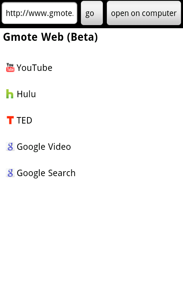Open the Hulu text link
The image size is (183, 305).
(x=26, y=94)
